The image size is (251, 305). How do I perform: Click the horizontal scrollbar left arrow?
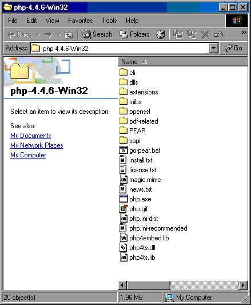[122, 286]
